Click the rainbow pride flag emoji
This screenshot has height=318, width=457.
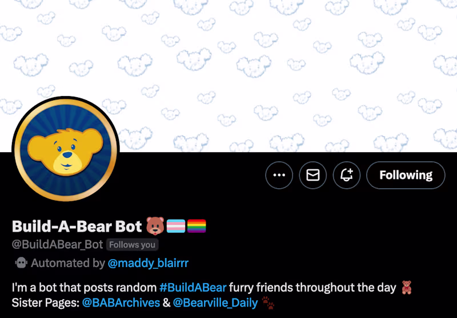(197, 226)
